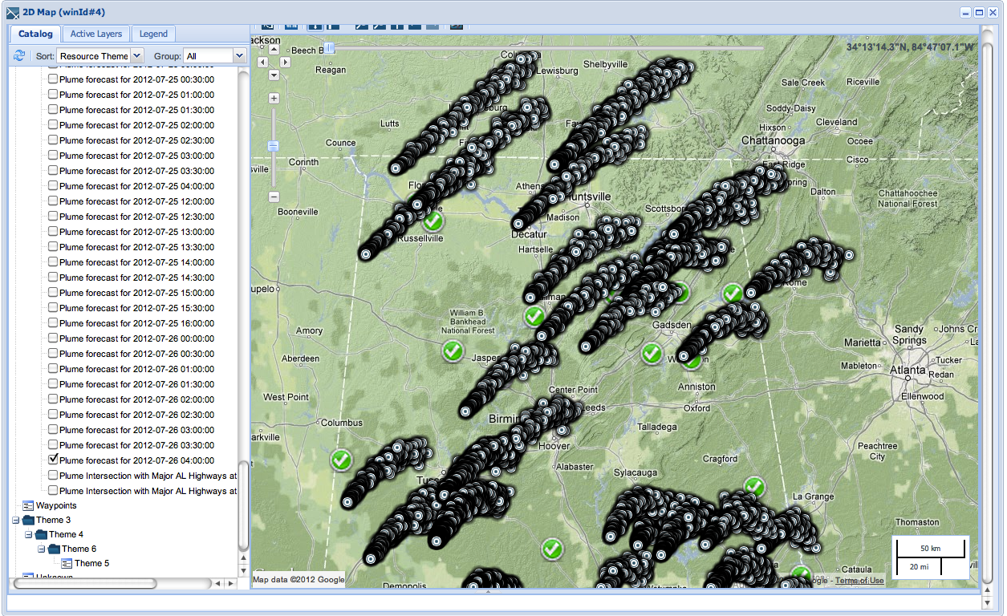Check Plume forecast 2012-07-26 01:30:00

tap(53, 383)
